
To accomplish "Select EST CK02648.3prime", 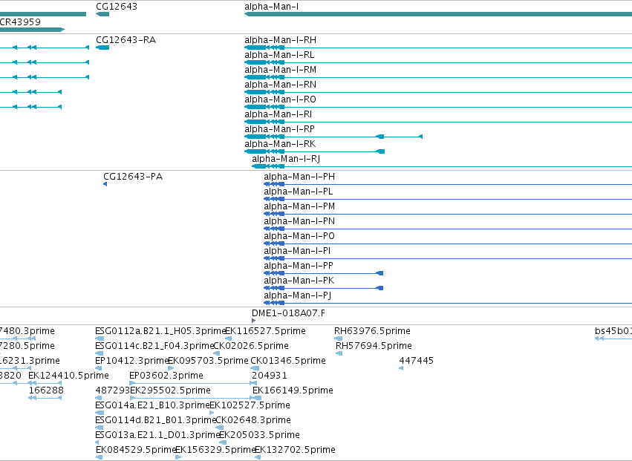I will 253,420.
